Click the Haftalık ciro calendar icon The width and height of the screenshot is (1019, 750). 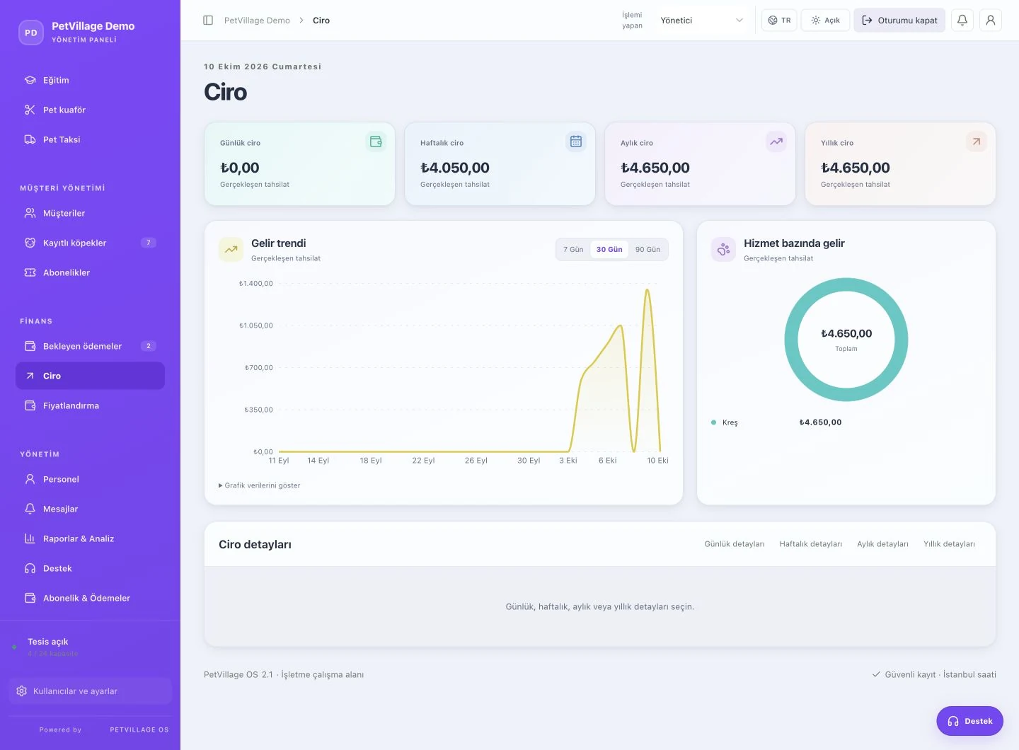coord(576,142)
